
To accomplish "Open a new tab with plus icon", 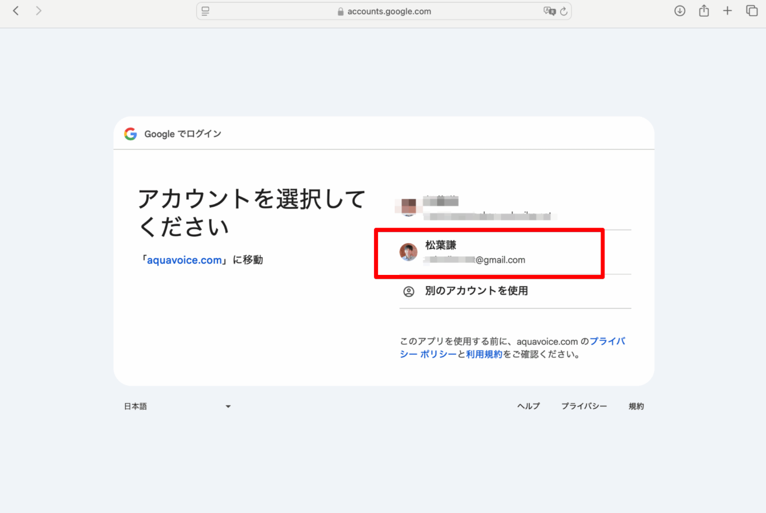I will point(727,11).
